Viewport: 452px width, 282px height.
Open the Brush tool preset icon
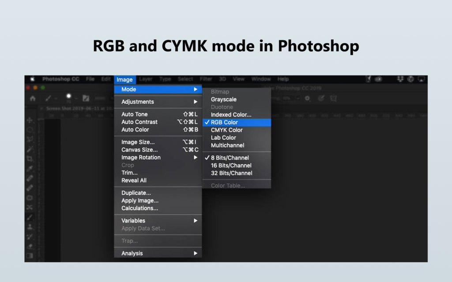coord(48,98)
